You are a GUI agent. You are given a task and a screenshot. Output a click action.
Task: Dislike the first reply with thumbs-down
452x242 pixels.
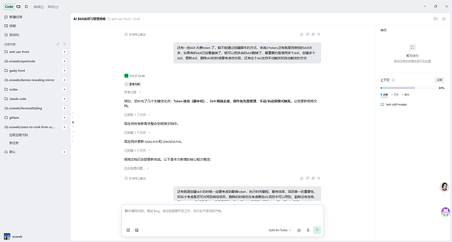[307, 35]
